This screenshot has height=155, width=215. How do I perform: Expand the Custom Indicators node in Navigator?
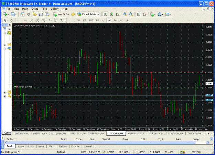click(x=5, y=92)
